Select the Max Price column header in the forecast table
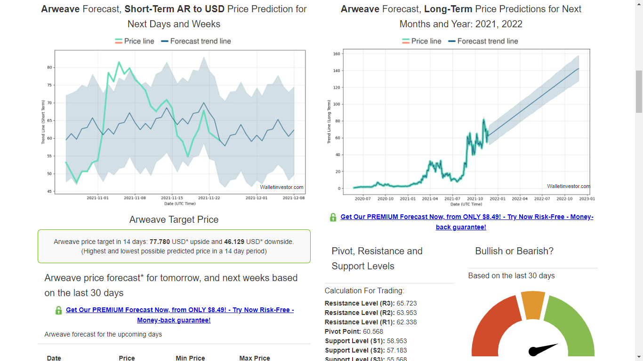The width and height of the screenshot is (643, 361). [254, 358]
